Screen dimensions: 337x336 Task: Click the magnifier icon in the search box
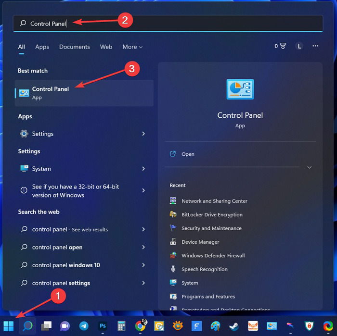23,23
